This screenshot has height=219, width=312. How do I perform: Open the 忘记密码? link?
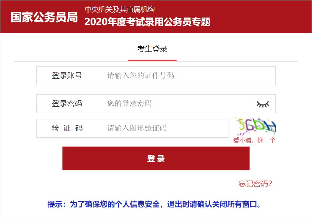click(x=255, y=184)
